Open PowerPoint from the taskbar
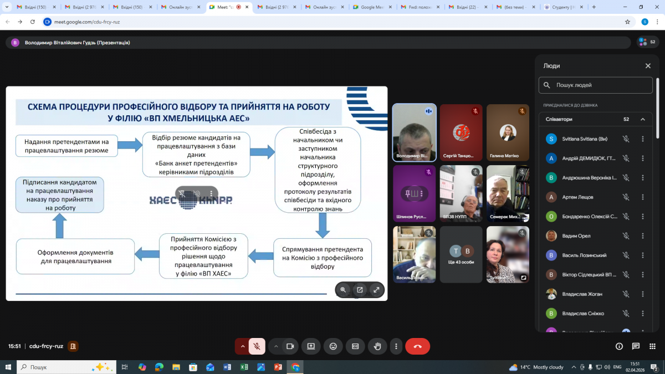Image resolution: width=665 pixels, height=374 pixels. pos(278,367)
